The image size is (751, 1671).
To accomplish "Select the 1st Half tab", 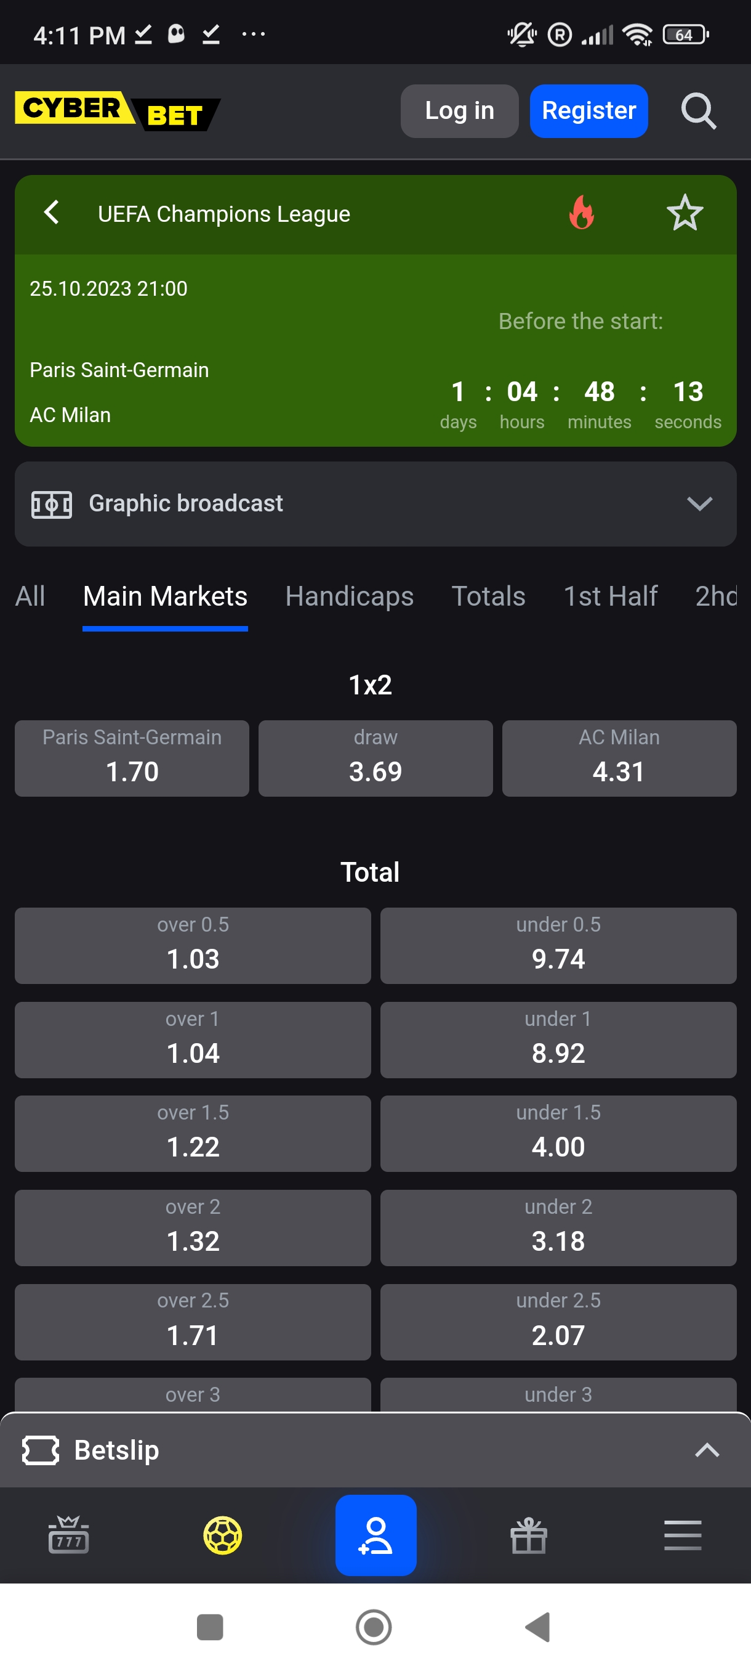I will (611, 596).
